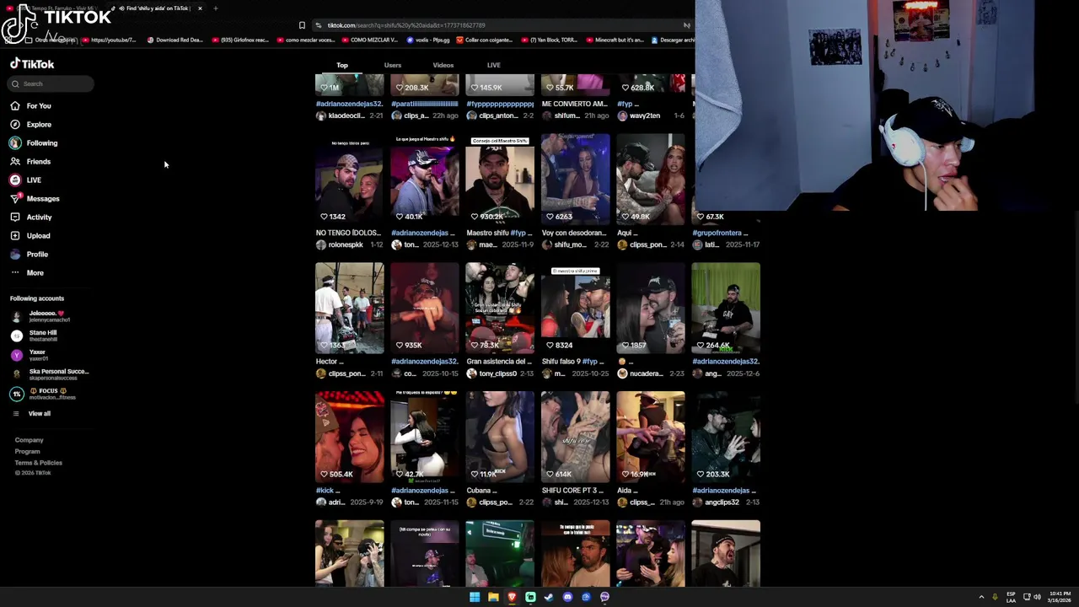Image resolution: width=1079 pixels, height=607 pixels.
Task: Open the Download Red Dea... bookmark
Action: [174, 40]
